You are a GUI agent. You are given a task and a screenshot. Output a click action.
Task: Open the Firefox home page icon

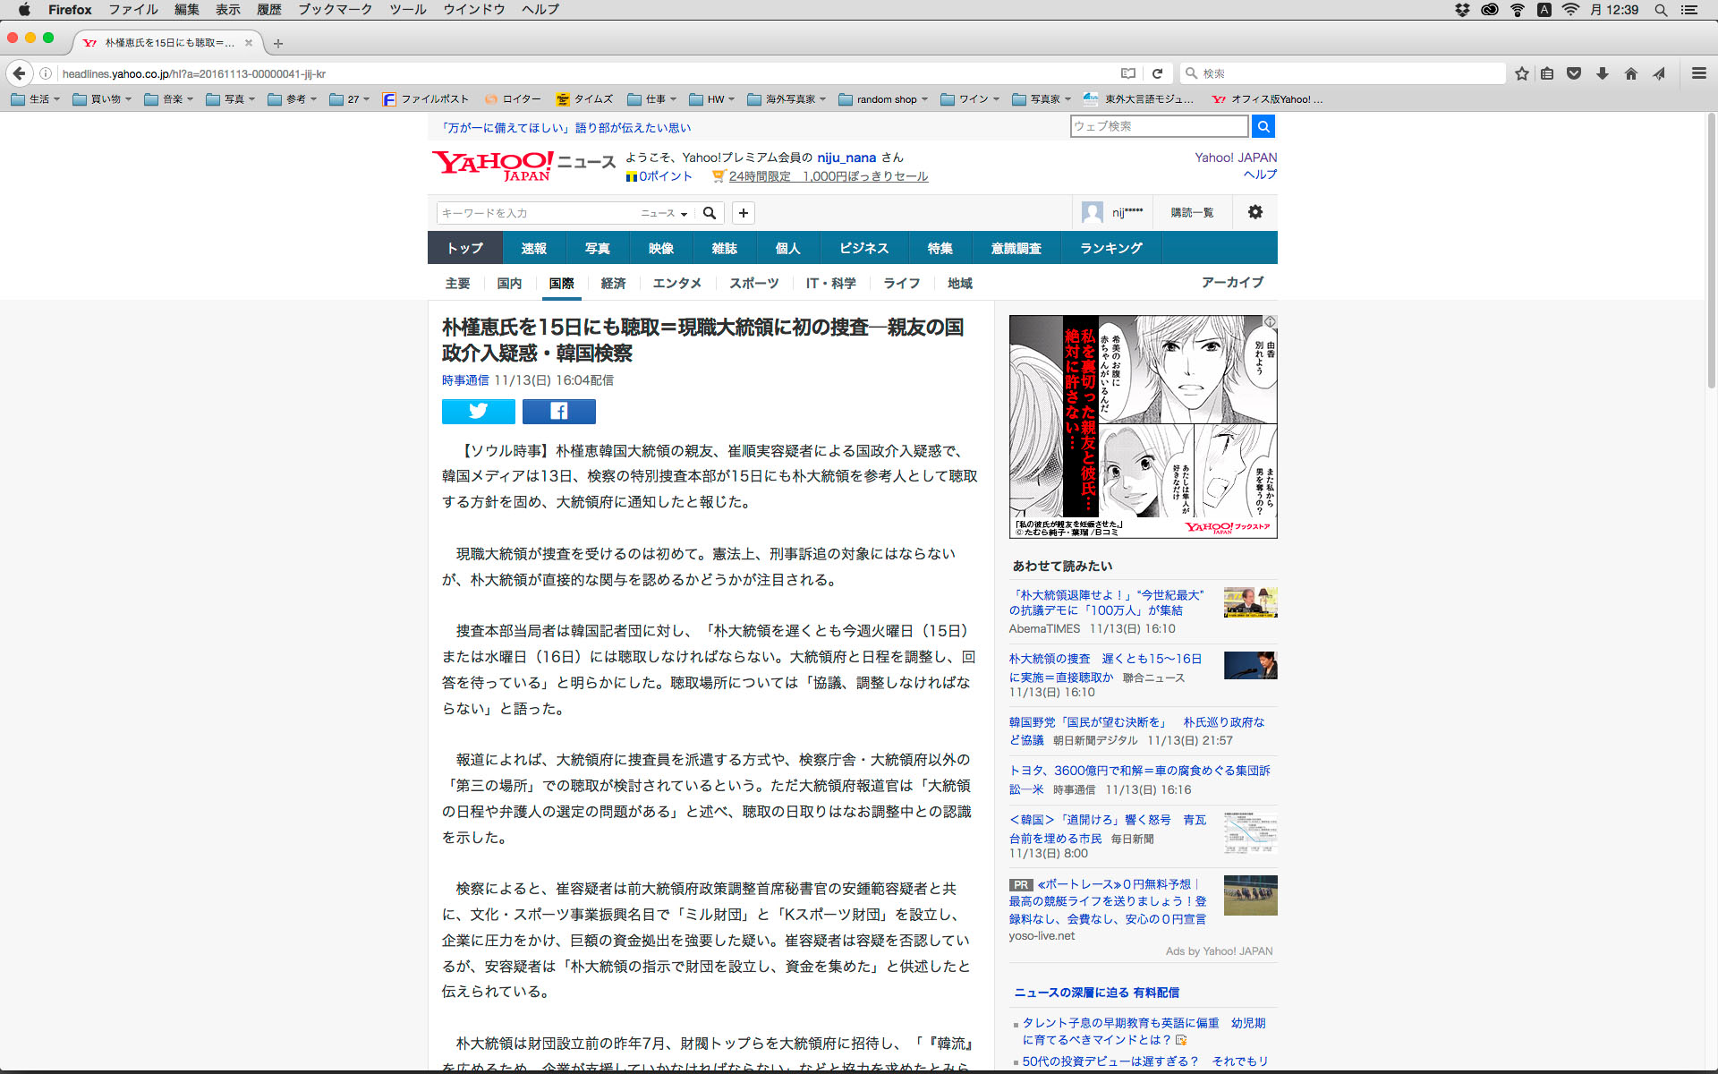pos(1630,73)
